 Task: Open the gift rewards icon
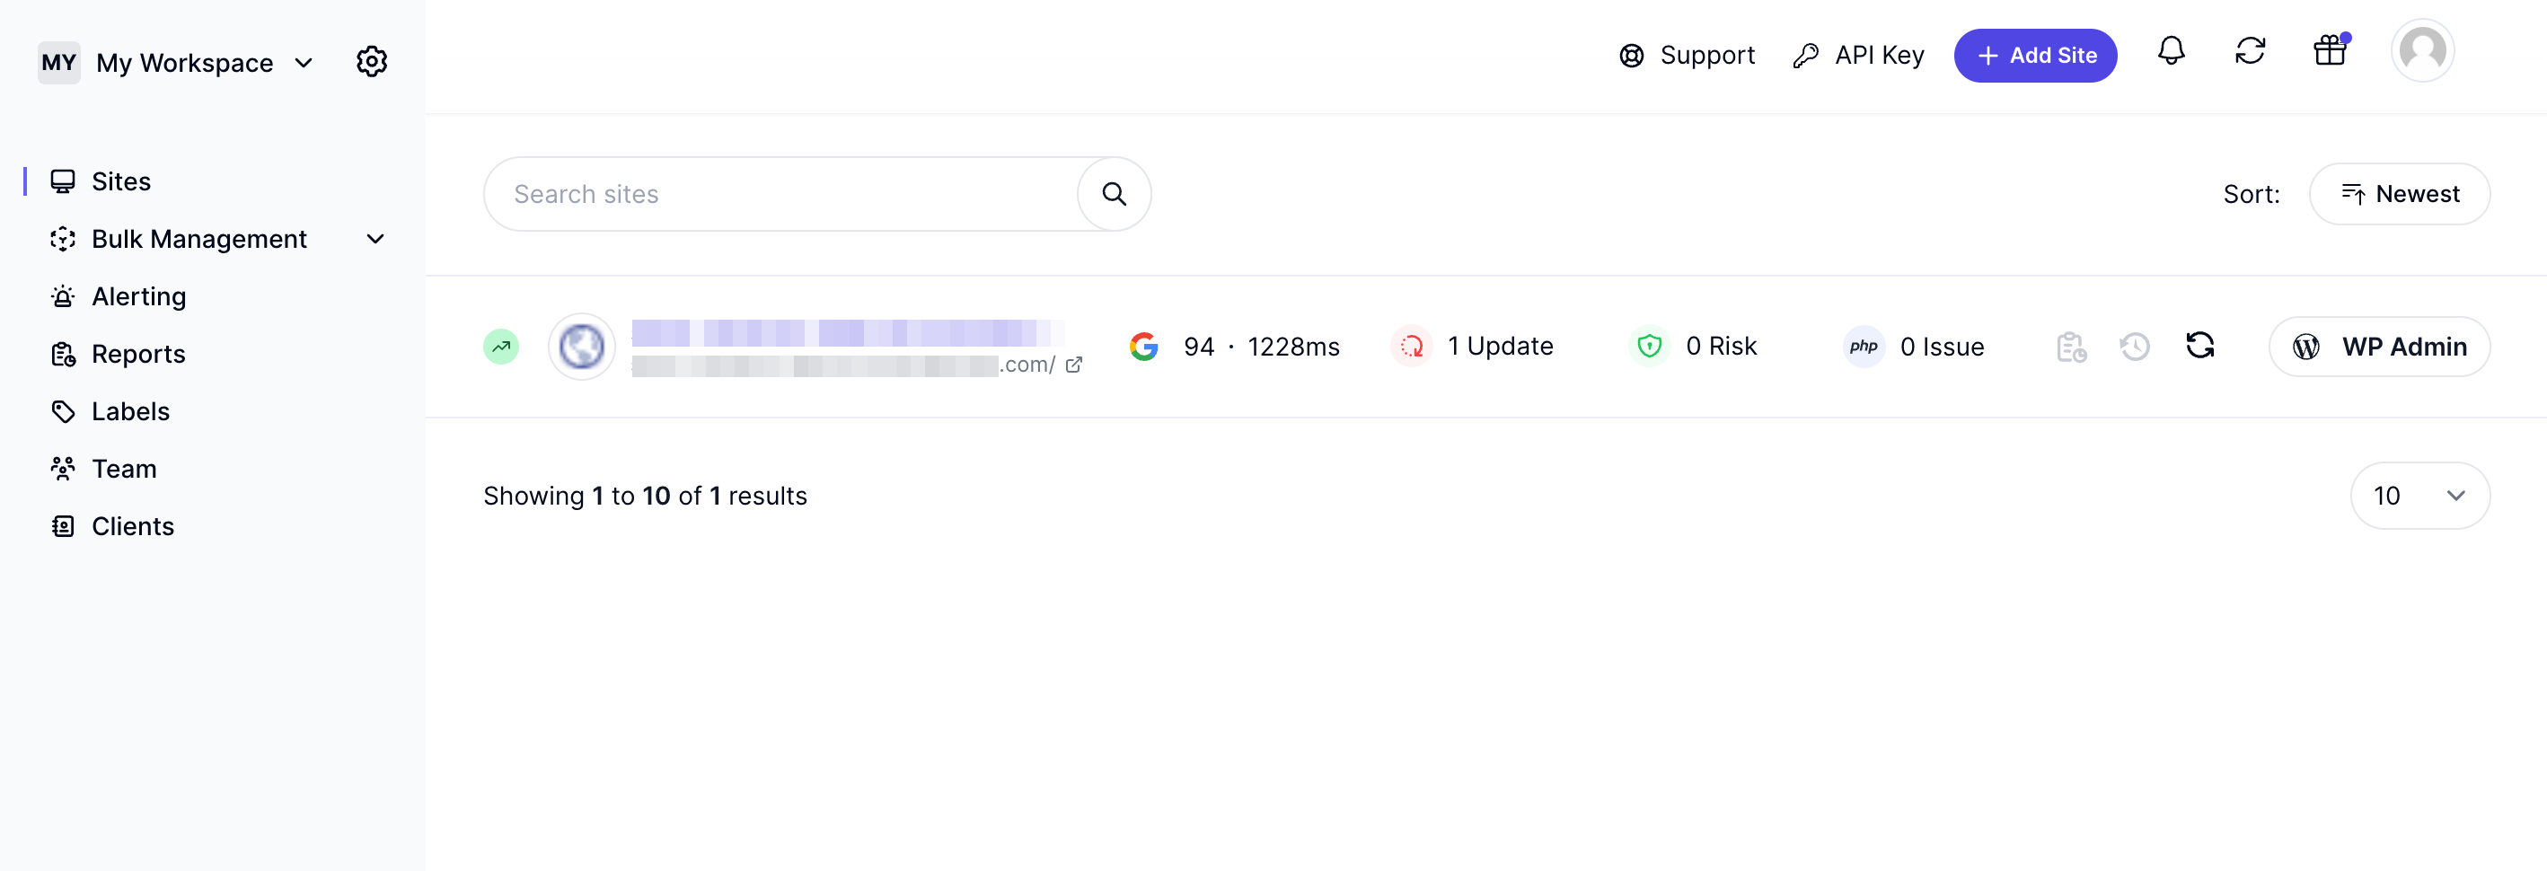click(2330, 51)
